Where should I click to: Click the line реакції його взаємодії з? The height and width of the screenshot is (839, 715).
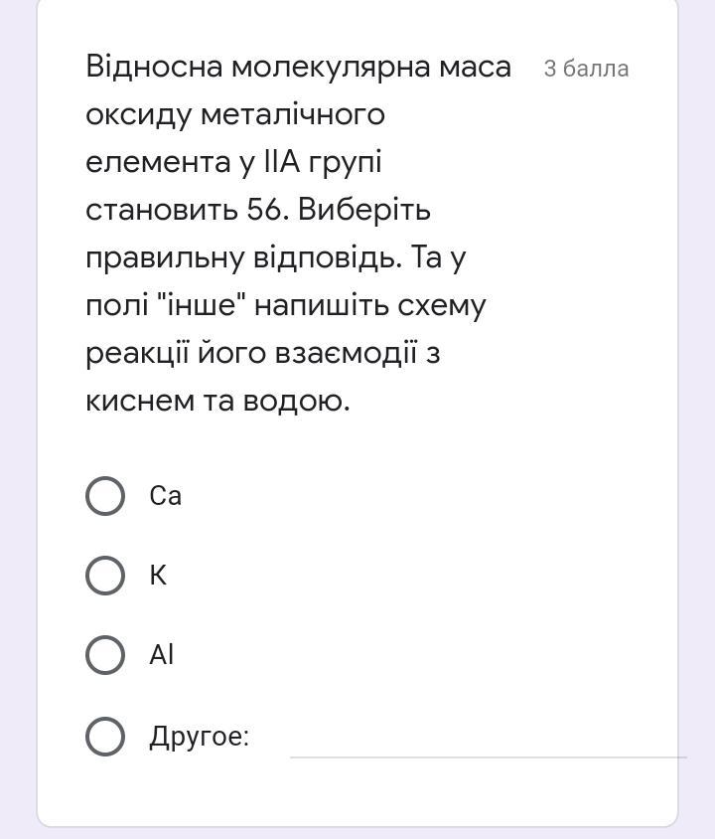pos(263,354)
